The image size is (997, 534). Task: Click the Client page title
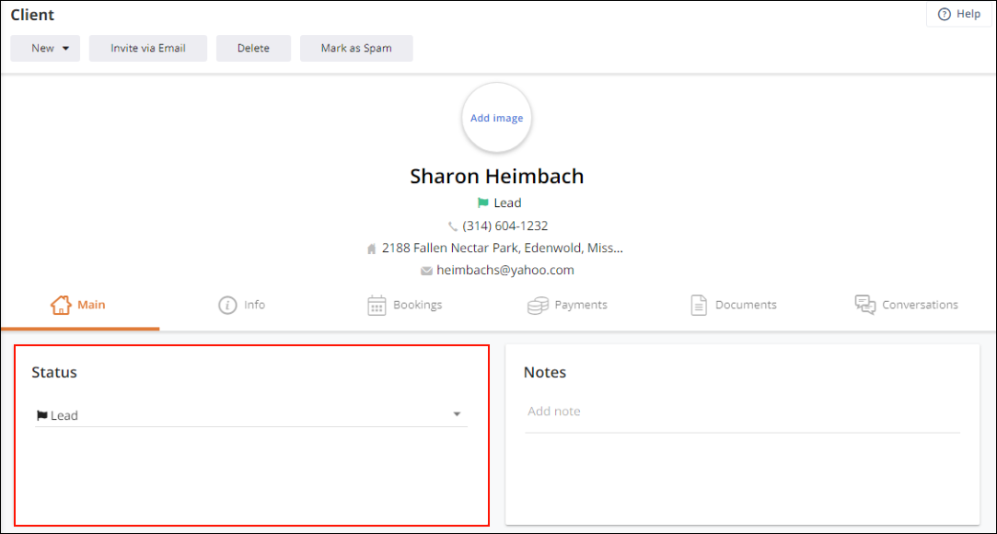[x=32, y=15]
